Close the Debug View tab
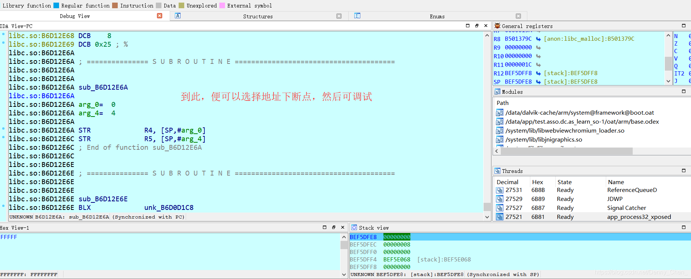 tap(160, 16)
